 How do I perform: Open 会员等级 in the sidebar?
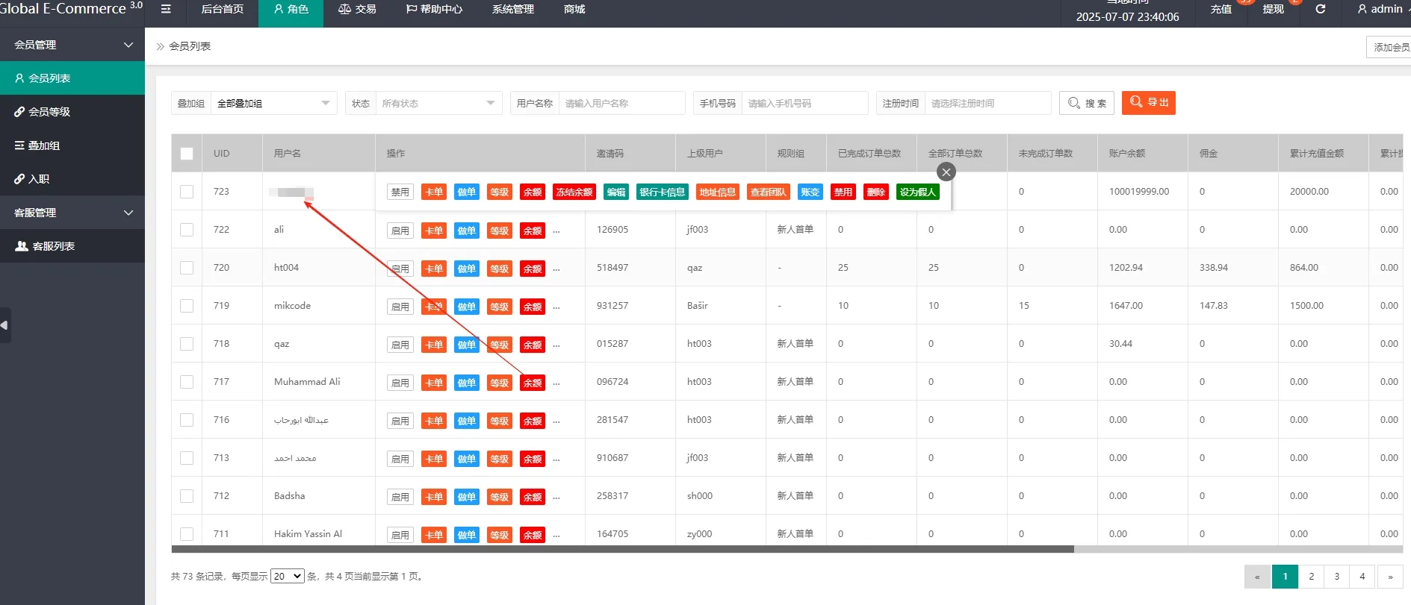[x=49, y=112]
